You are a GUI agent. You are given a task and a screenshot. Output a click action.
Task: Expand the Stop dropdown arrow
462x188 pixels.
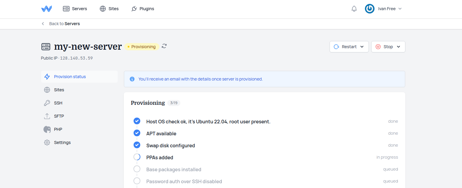click(x=398, y=47)
